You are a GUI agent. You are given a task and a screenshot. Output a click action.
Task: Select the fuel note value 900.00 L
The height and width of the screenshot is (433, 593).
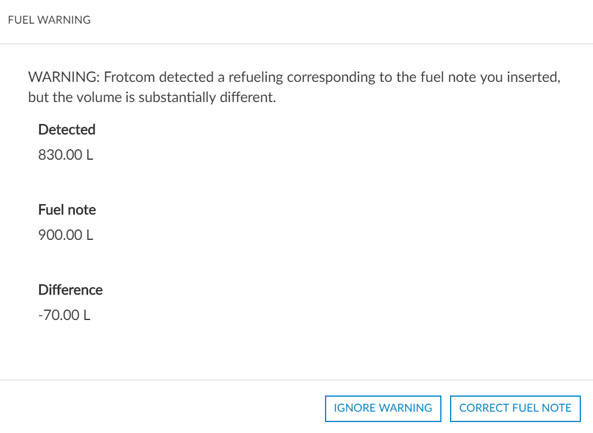tap(66, 236)
